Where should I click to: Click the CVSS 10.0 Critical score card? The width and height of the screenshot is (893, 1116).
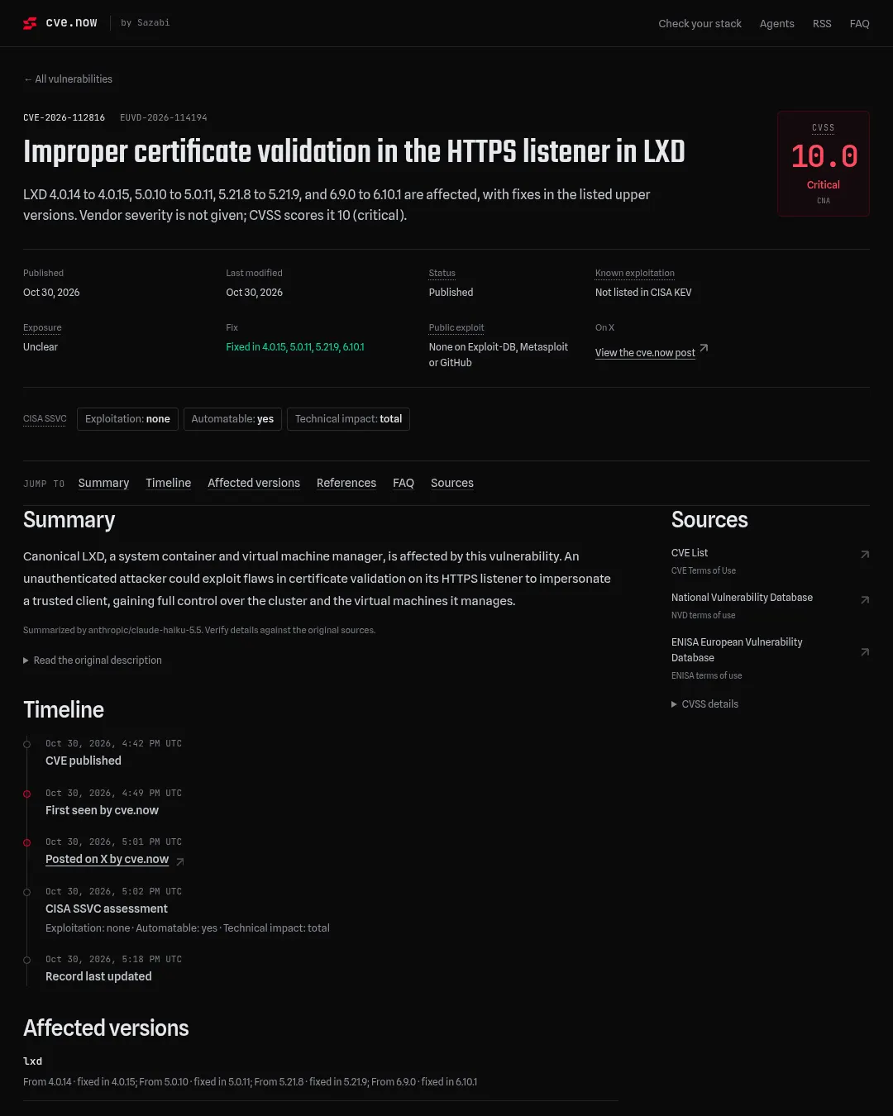point(824,164)
